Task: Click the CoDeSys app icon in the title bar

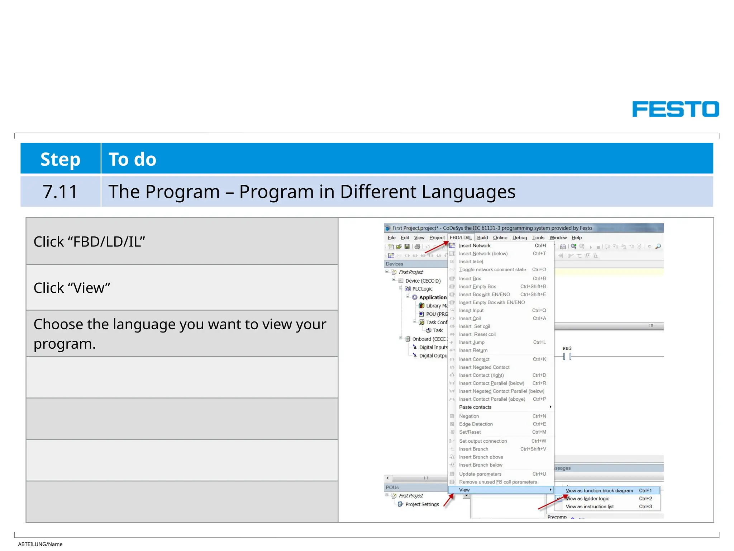Action: (388, 228)
